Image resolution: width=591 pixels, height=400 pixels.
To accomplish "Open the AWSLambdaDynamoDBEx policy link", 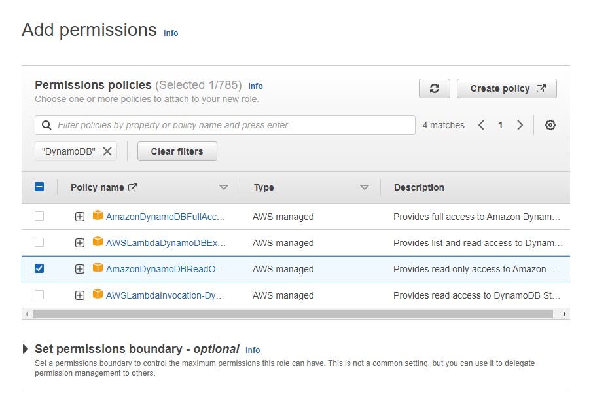I will click(x=166, y=243).
